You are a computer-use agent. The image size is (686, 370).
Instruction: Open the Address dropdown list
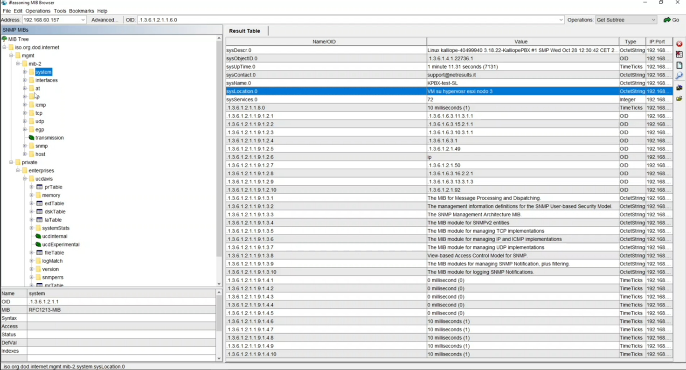83,20
